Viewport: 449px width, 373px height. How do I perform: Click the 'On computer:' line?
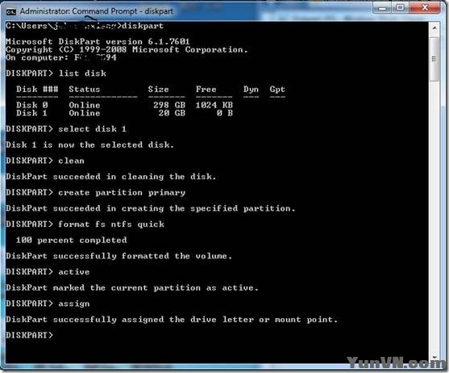[x=61, y=57]
